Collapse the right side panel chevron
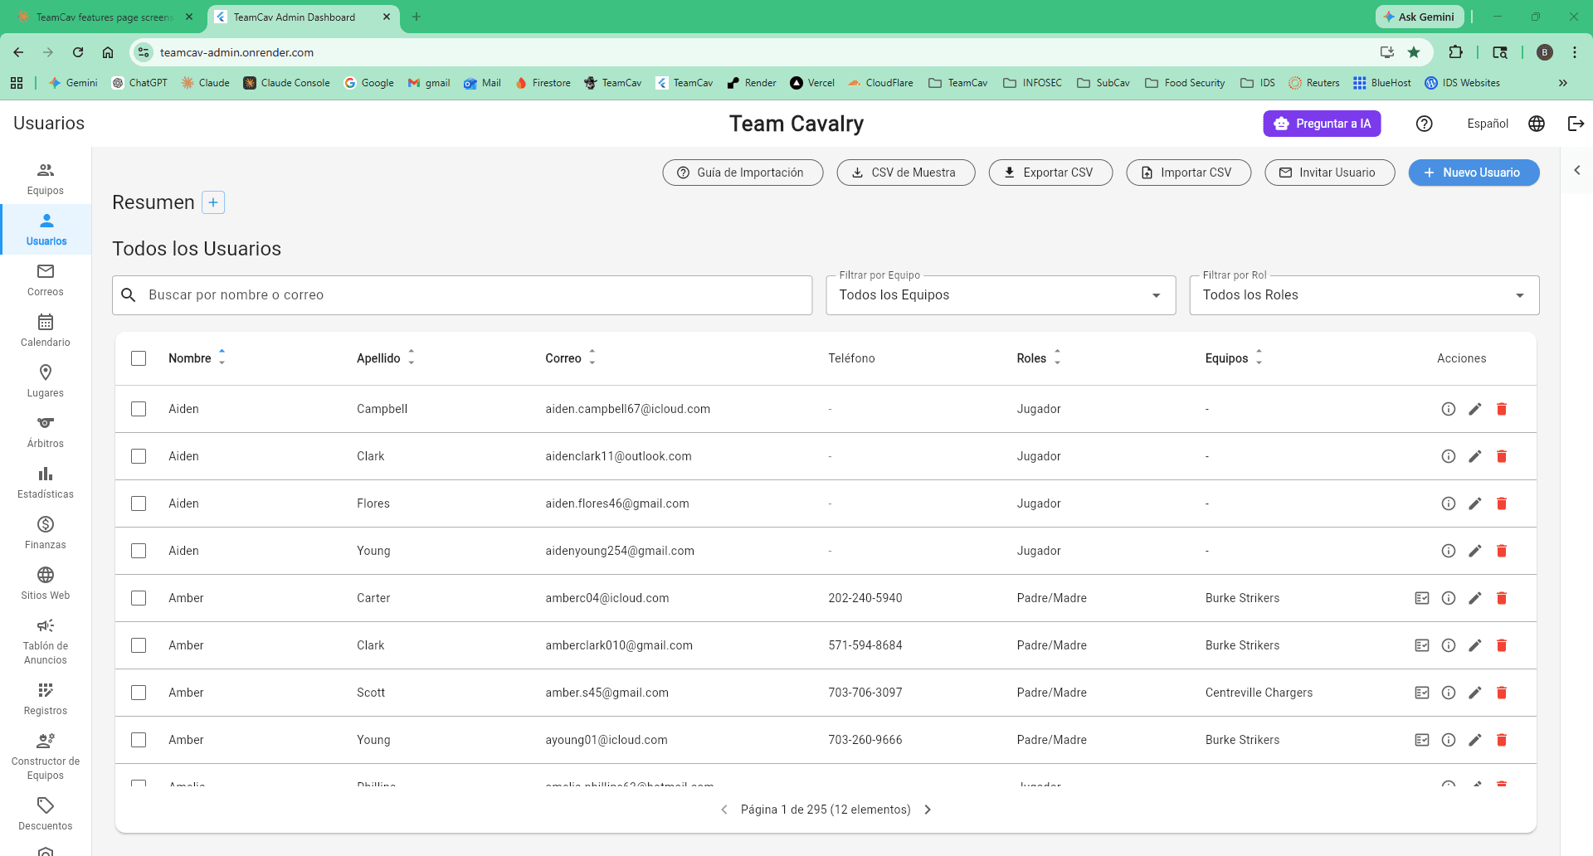 click(1577, 170)
